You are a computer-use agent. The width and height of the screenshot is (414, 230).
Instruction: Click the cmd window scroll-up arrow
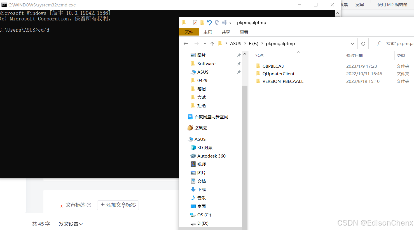click(x=338, y=13)
